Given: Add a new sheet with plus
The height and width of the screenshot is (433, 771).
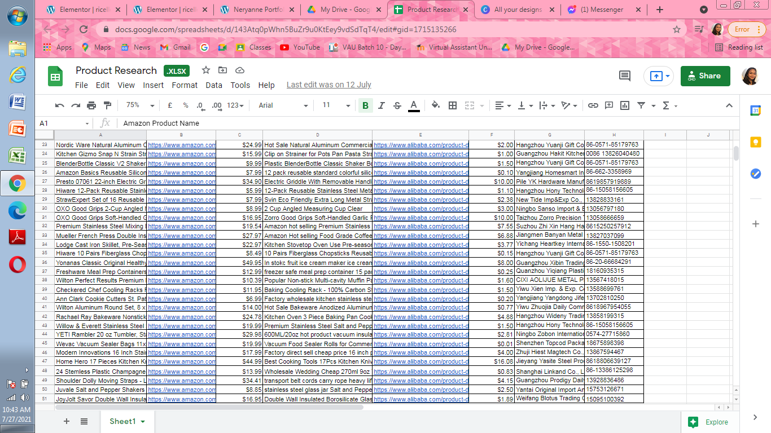Looking at the screenshot, I should tap(67, 421).
